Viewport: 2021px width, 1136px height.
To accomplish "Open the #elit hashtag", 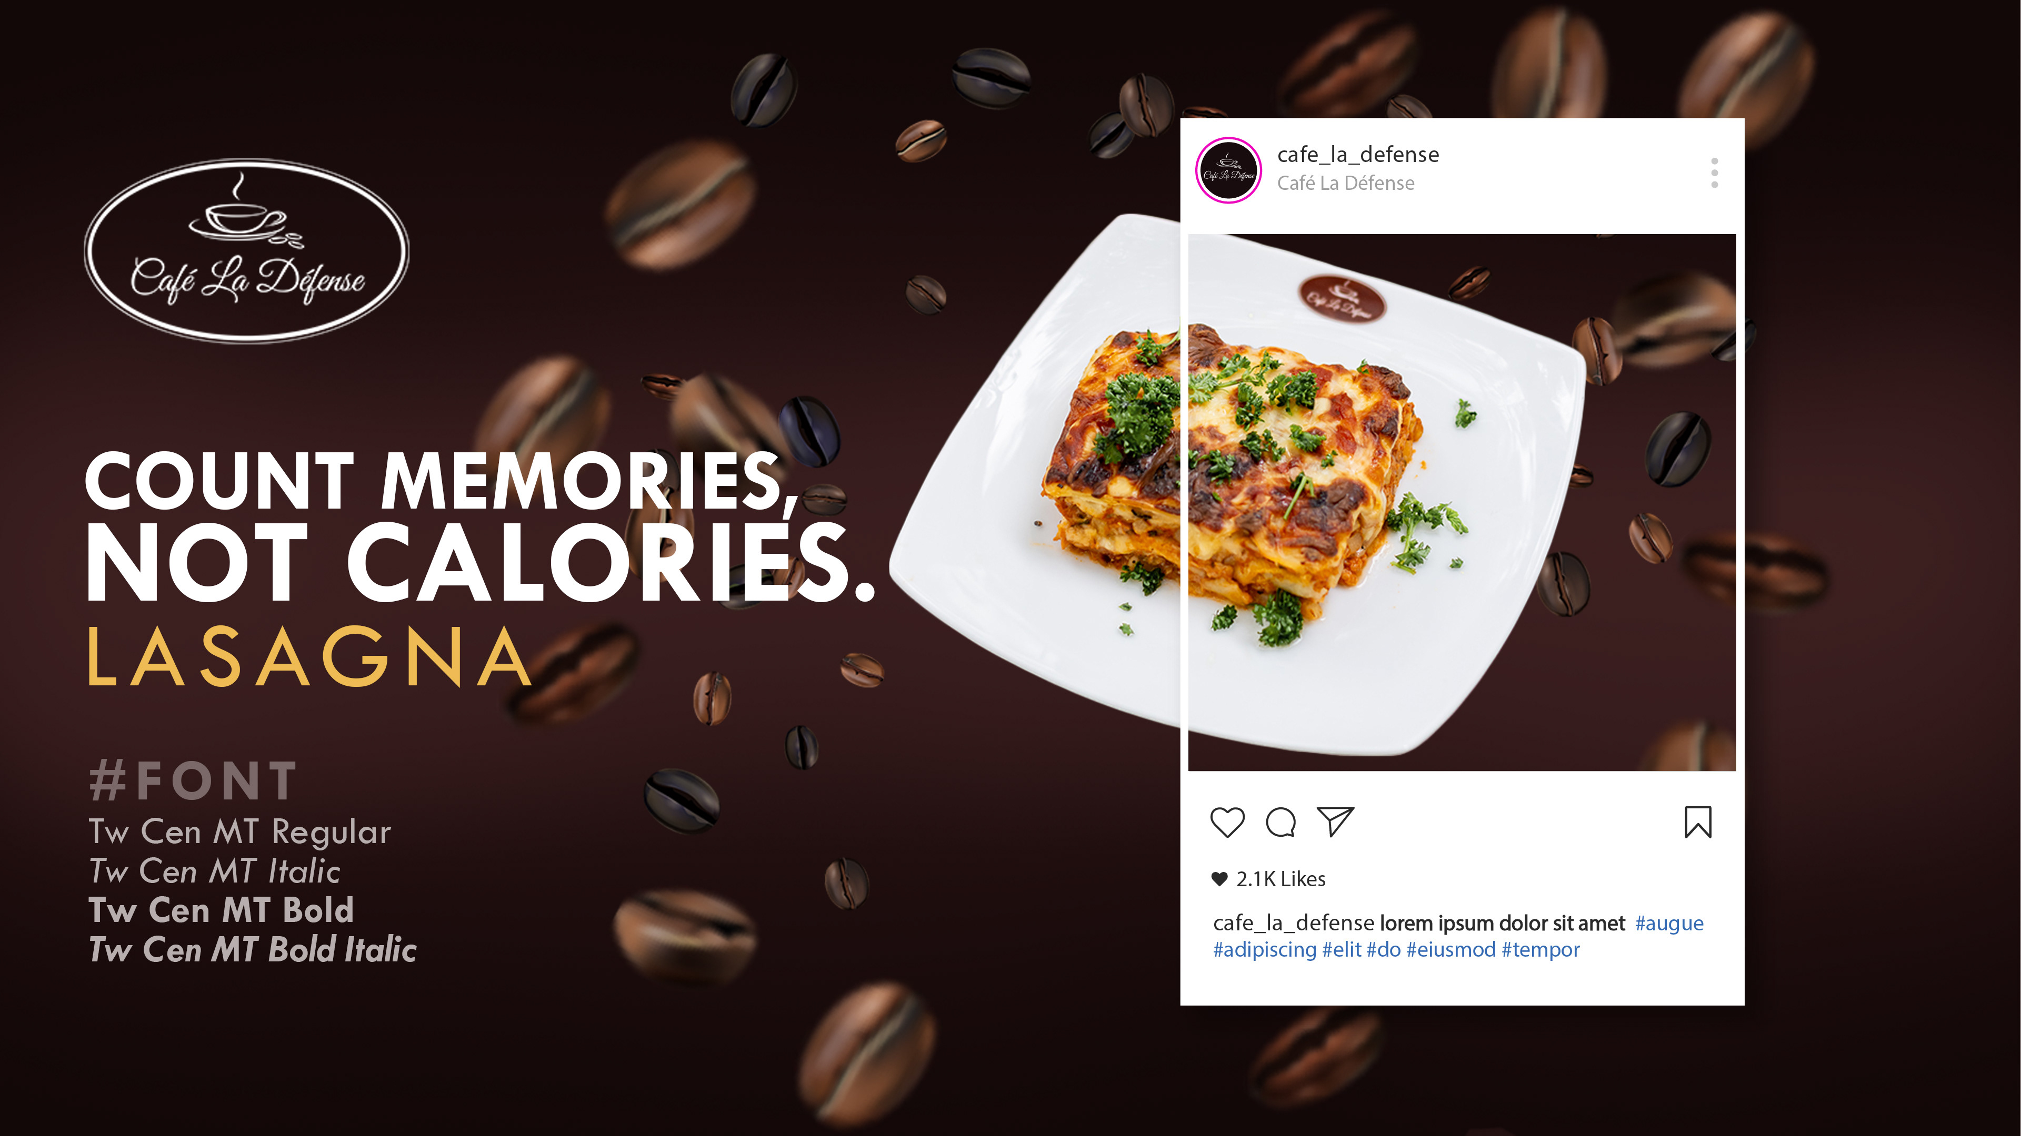I will (x=1342, y=949).
